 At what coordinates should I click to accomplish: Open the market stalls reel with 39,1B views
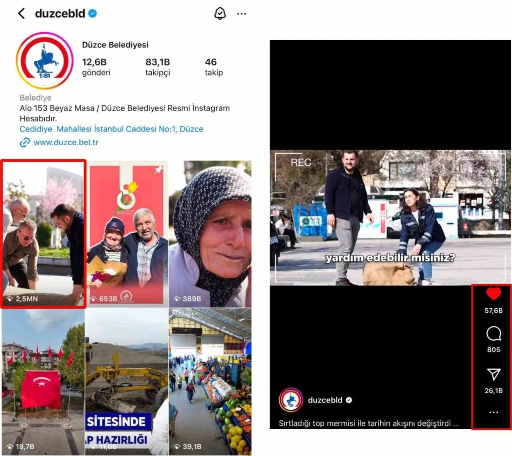(x=210, y=381)
